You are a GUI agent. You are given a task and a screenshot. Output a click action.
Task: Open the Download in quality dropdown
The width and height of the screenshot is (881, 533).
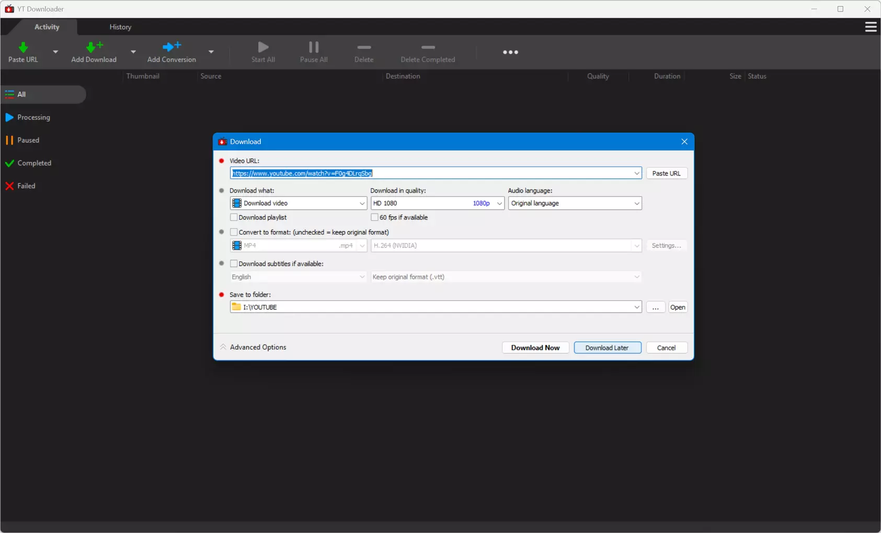437,203
